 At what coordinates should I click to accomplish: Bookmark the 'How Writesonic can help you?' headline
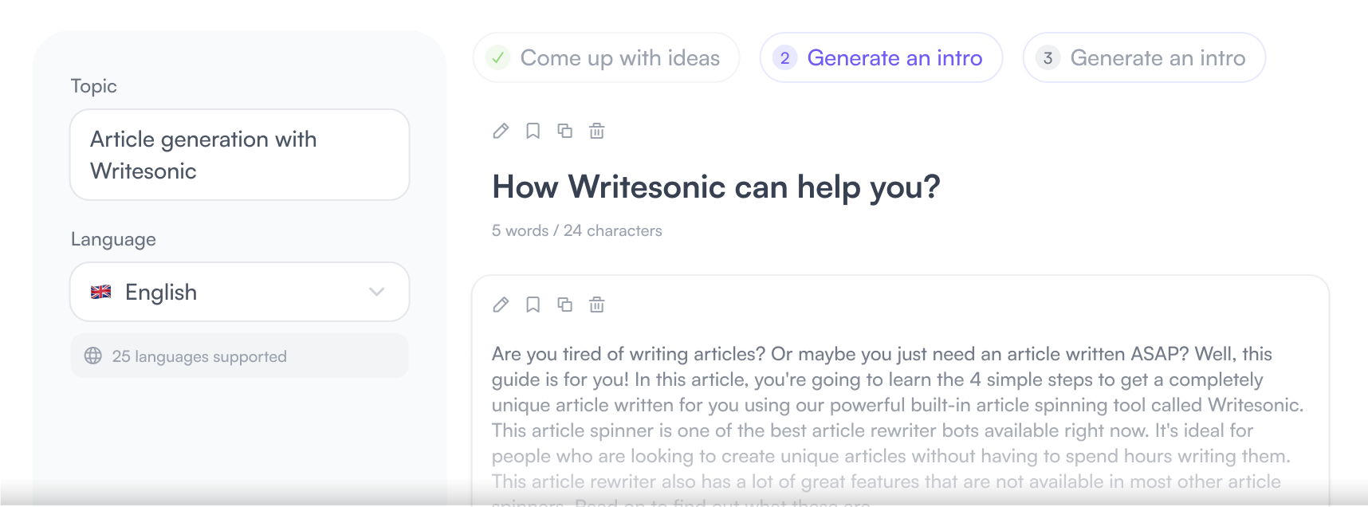coord(533,131)
